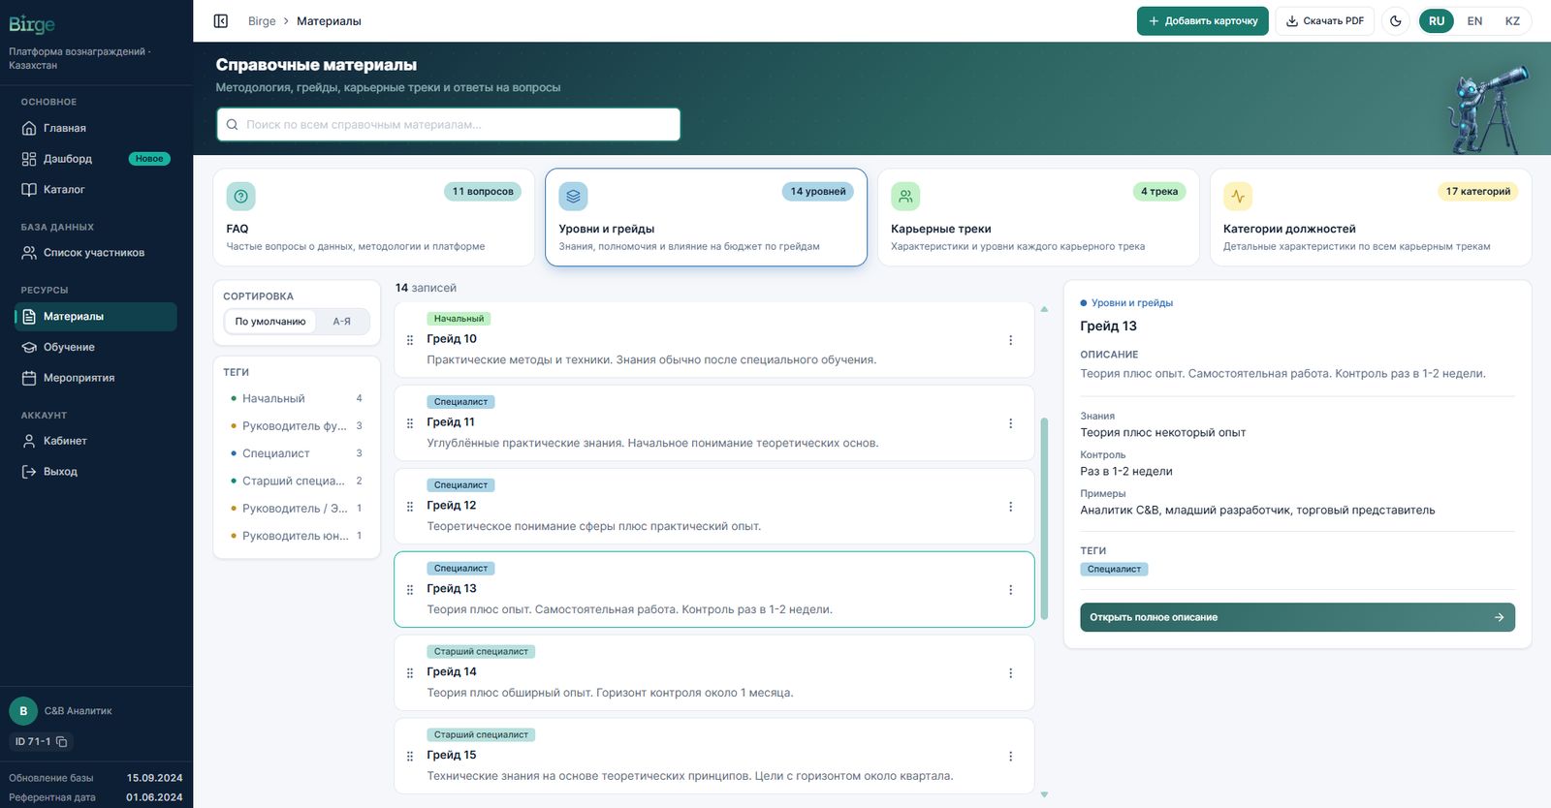Open more options for Грейд 11

(1010, 423)
